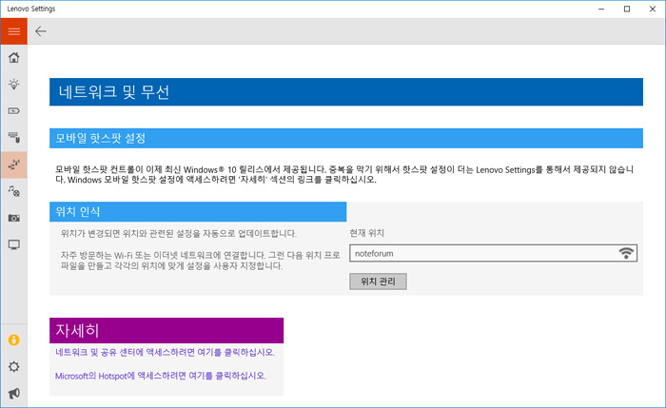This screenshot has width=666, height=408.
Task: Click the 자세히 section header
Action: (x=166, y=330)
